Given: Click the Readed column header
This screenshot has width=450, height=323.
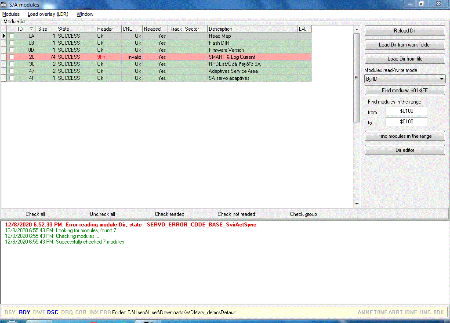Looking at the screenshot, I should point(155,29).
